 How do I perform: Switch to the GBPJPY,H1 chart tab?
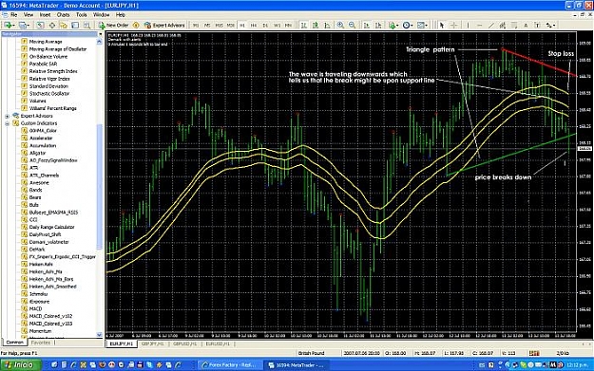point(153,343)
